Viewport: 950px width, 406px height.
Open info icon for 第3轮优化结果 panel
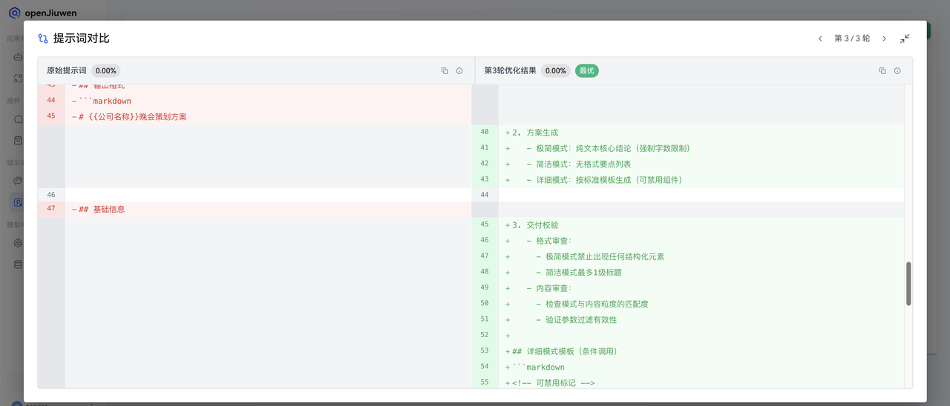pos(897,71)
